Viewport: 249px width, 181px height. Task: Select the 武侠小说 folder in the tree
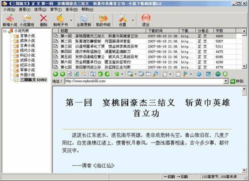tap(27, 40)
